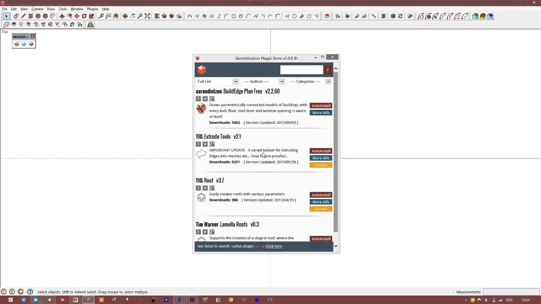
Task: Choose the Paint Bucket tool
Action: [116, 16]
